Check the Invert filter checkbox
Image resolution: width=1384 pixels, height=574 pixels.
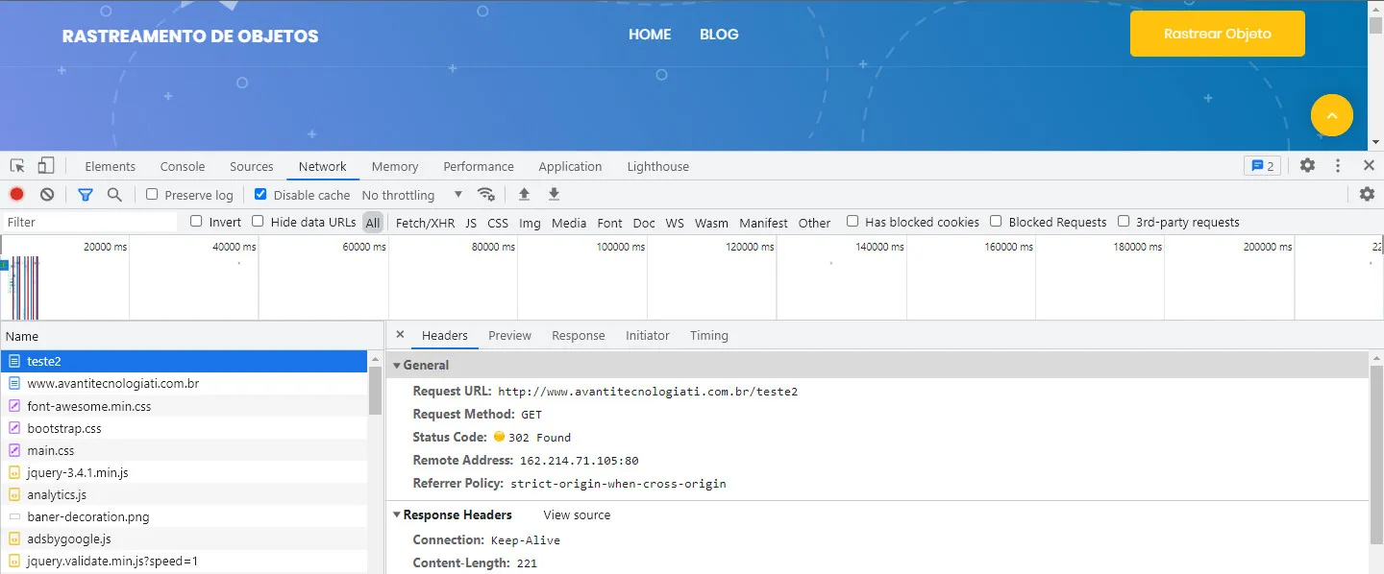pos(196,221)
